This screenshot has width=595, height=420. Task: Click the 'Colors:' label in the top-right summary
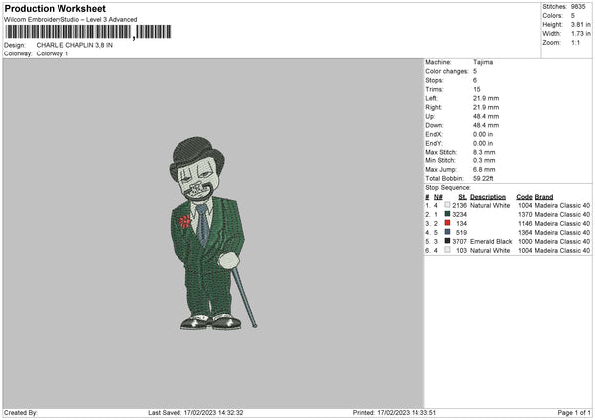tap(552, 16)
